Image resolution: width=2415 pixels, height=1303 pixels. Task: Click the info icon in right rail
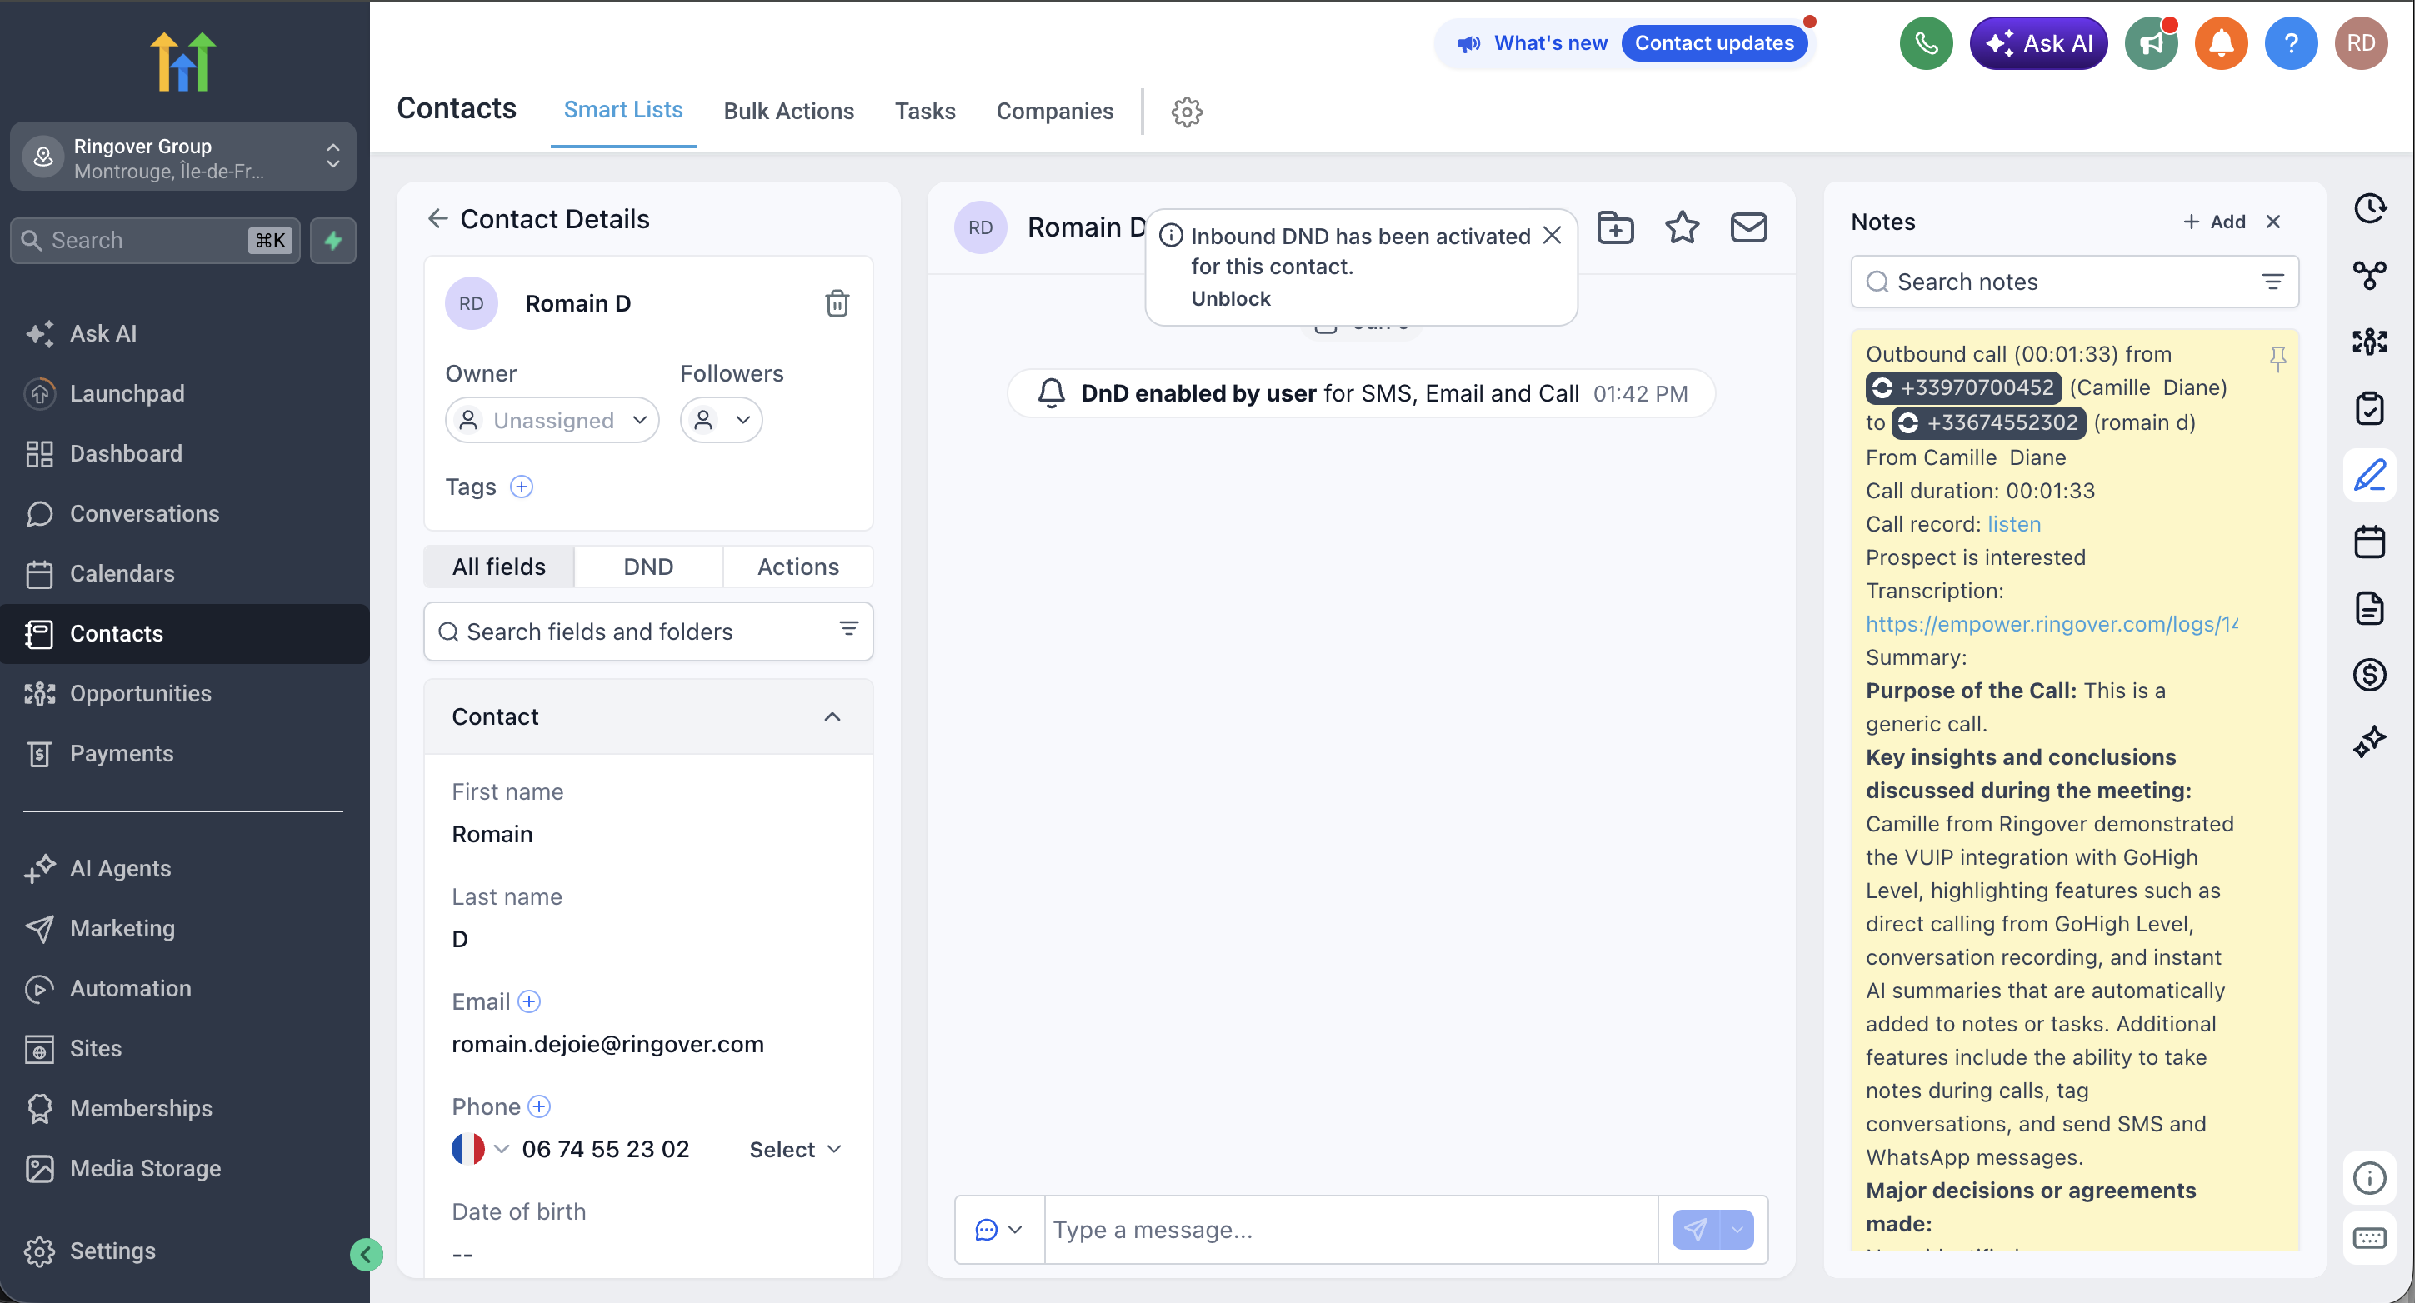point(2369,1177)
